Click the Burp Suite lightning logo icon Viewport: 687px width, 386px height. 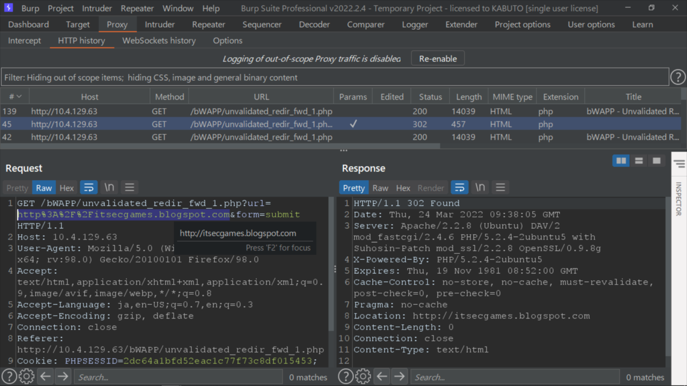9,8
